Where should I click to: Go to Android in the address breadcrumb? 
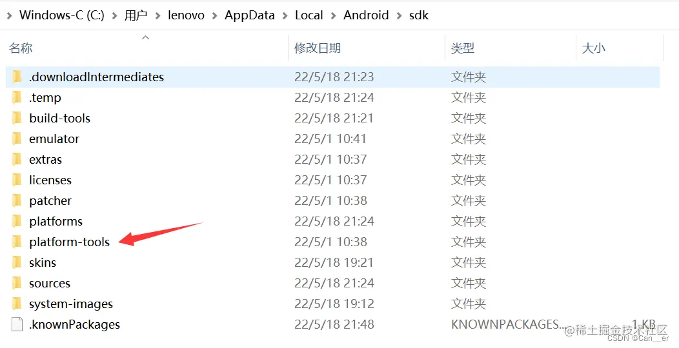366,15
